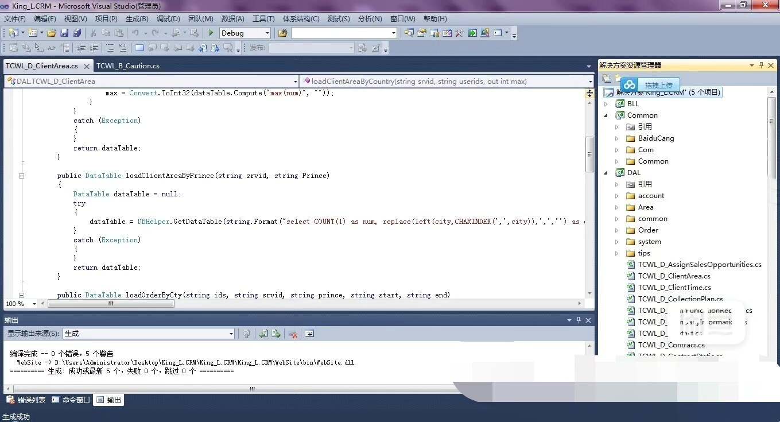Switch to the 命令窗口 command window tab
Screen dimensions: 780x422
click(71, 400)
